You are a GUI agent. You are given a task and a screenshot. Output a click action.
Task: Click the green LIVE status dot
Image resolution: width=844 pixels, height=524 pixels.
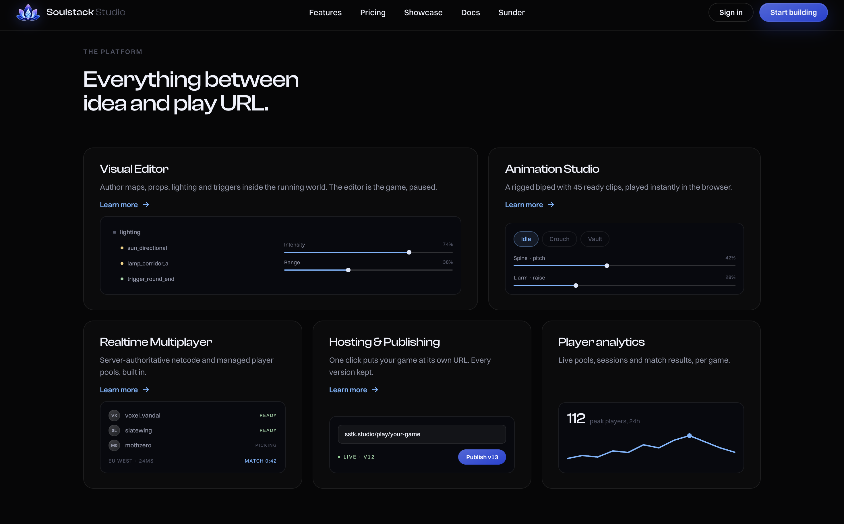(339, 457)
